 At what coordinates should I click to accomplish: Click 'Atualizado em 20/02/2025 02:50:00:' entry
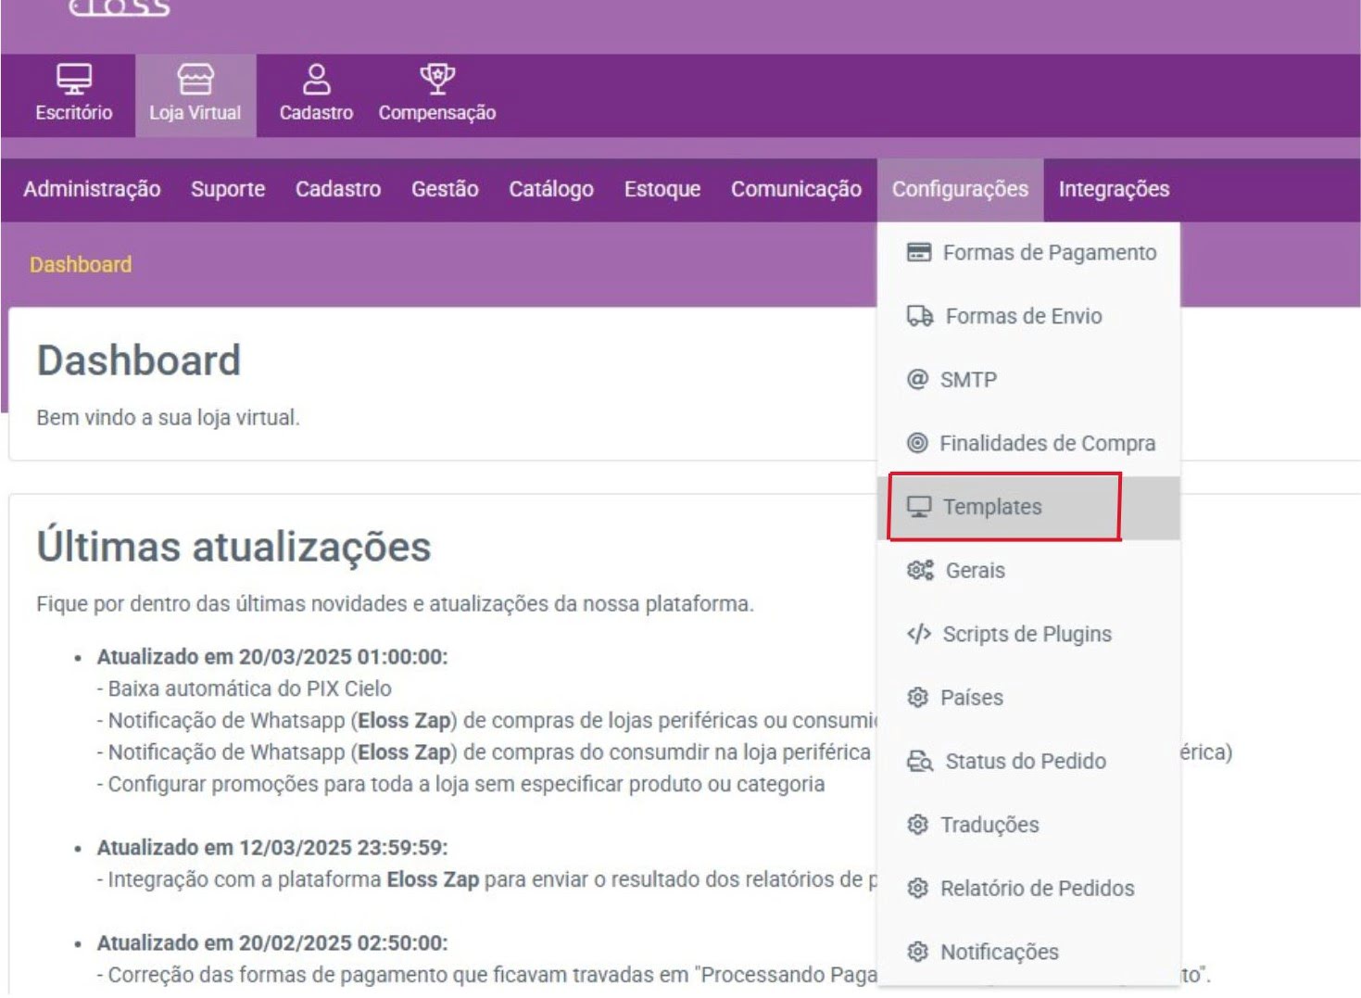click(x=272, y=943)
